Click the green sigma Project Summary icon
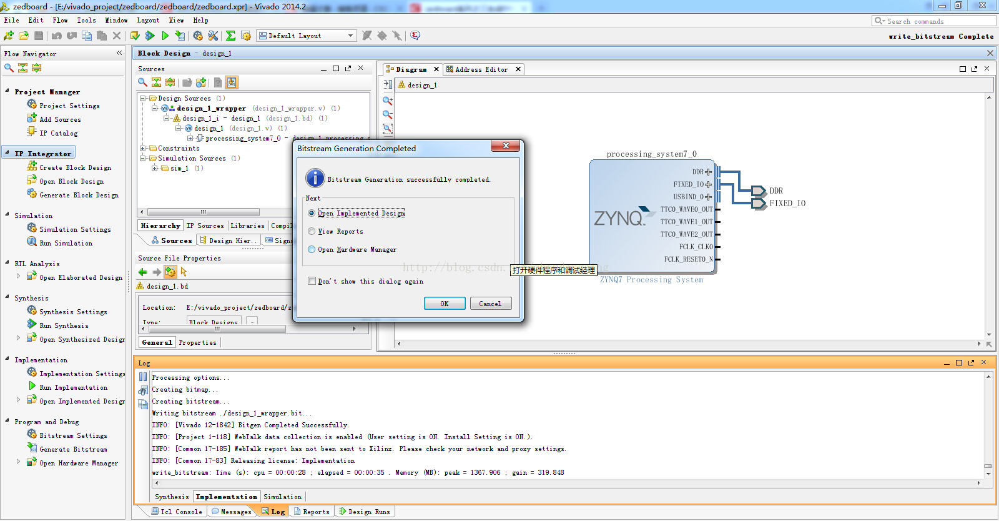Viewport: 999px width, 521px height. pyautogui.click(x=230, y=36)
